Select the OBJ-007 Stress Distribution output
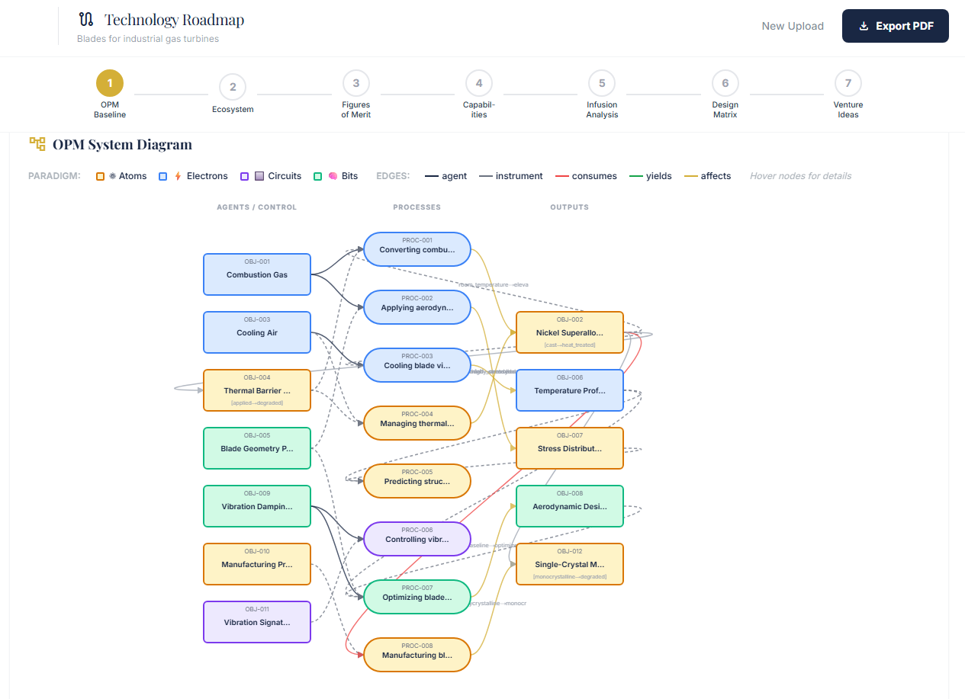 (x=570, y=448)
